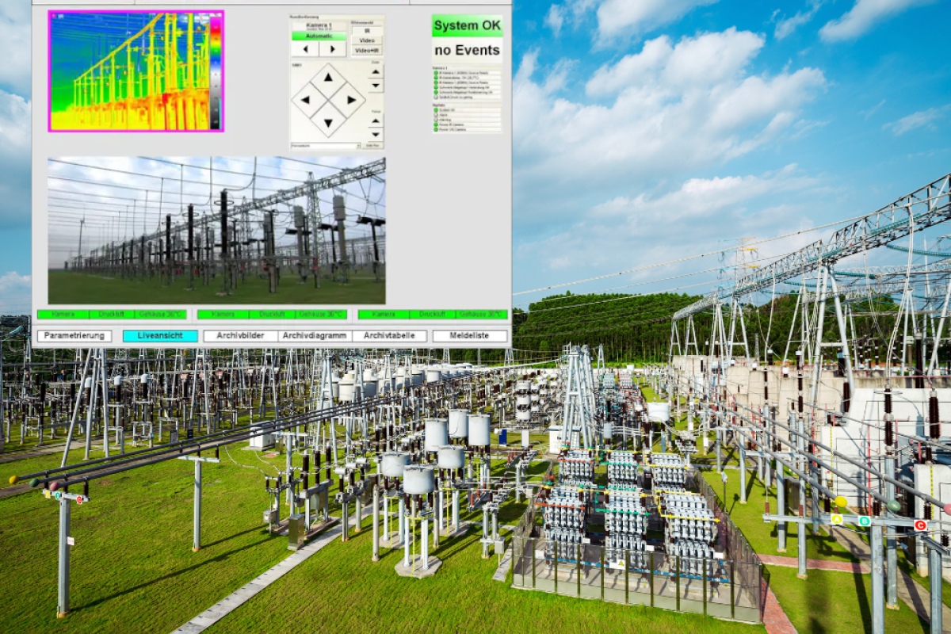Viewport: 951px width, 634px height.
Task: Switch to the Archivbilder tab
Action: coord(242,335)
